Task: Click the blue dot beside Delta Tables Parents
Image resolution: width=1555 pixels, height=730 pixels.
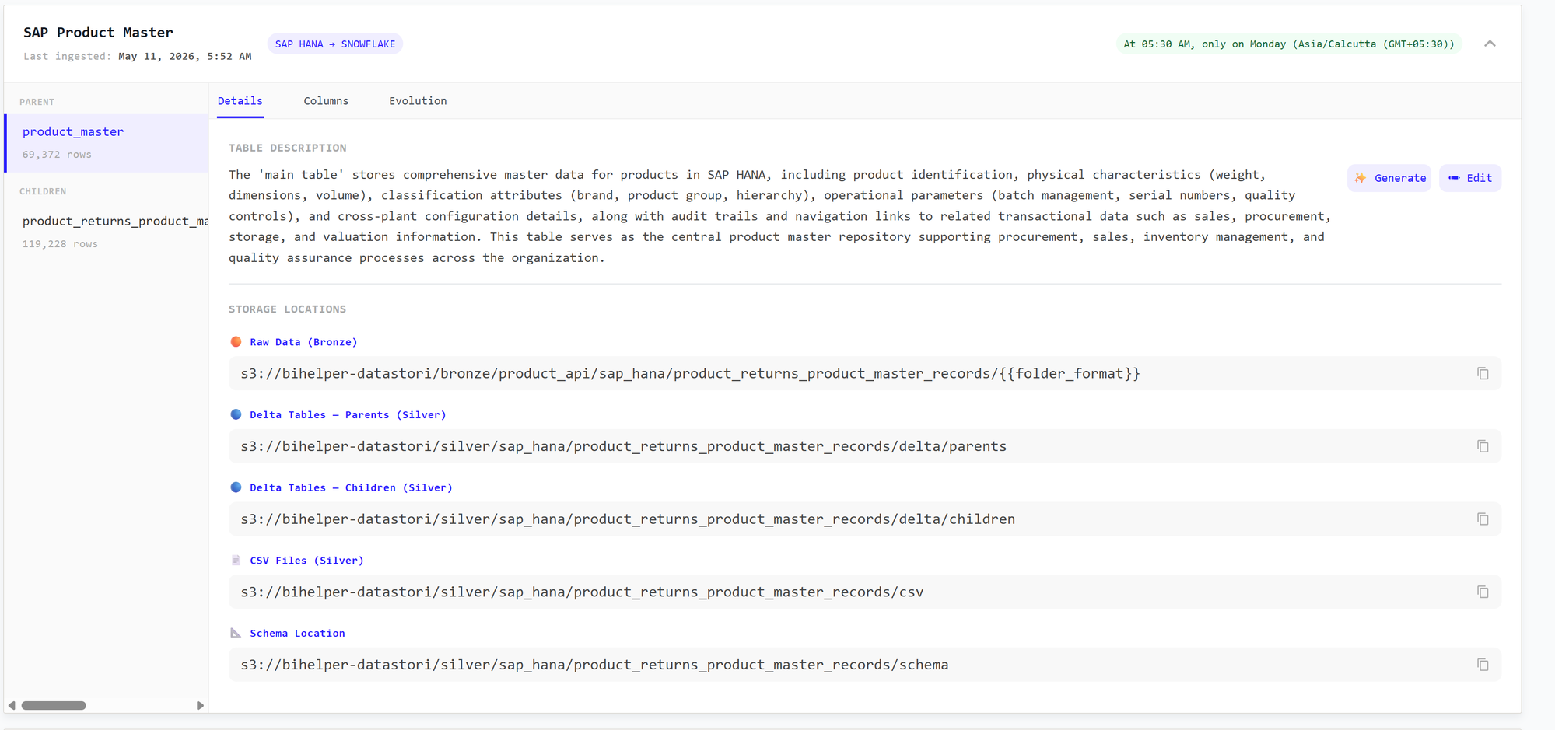Action: [236, 414]
